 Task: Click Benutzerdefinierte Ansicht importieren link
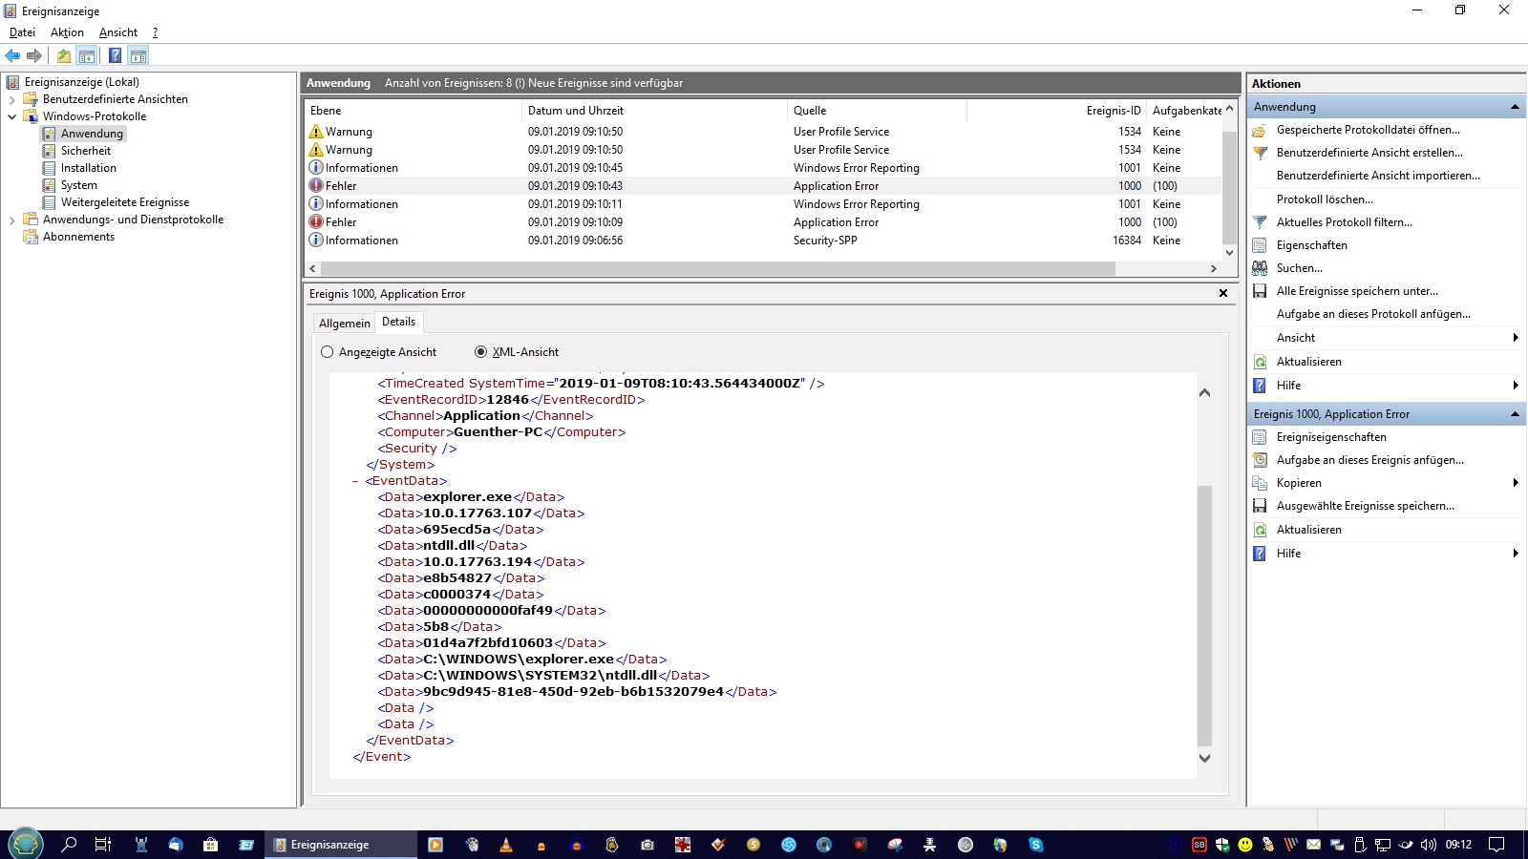(x=1378, y=176)
